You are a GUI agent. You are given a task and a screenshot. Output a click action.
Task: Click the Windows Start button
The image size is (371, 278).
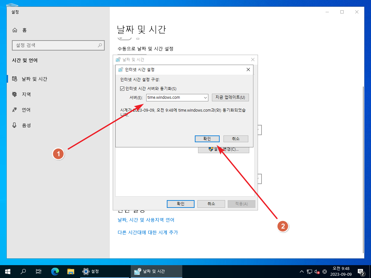[x=7, y=271]
